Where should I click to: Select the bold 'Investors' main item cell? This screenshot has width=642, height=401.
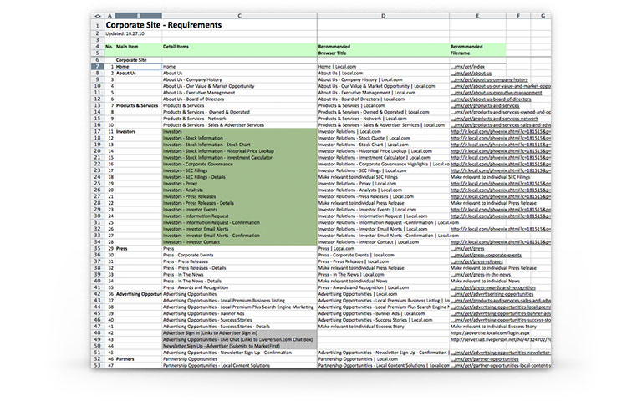point(139,132)
